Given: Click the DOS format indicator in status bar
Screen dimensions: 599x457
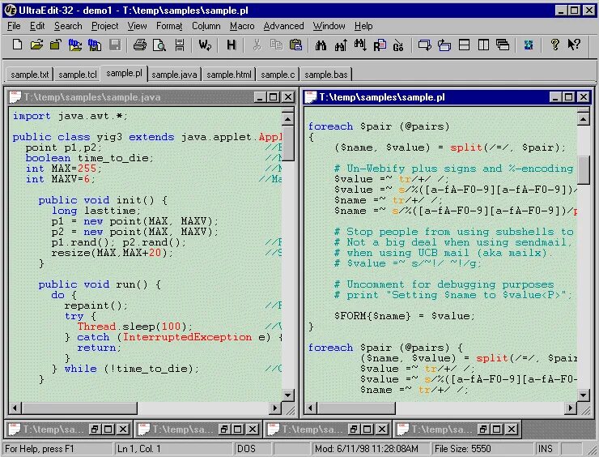Looking at the screenshot, I should point(246,449).
